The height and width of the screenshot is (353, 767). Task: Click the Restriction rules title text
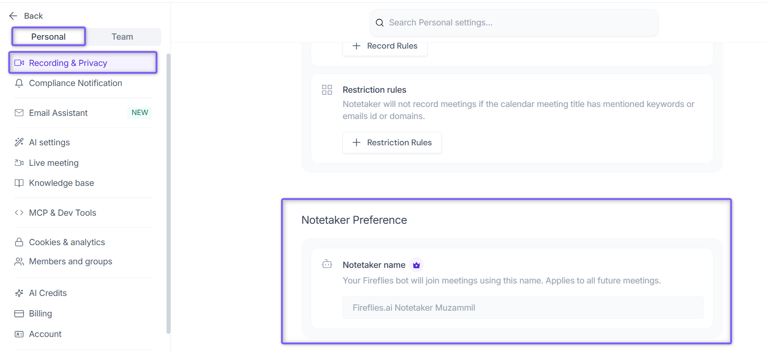[375, 90]
